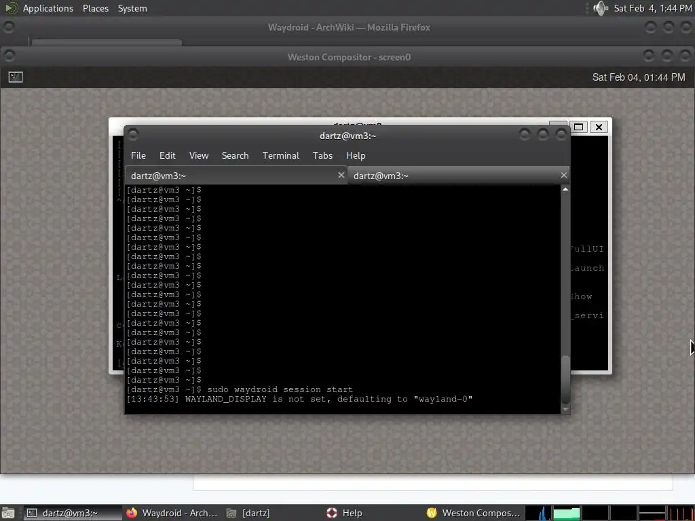Open the View menu in the terminal
Viewport: 695px width, 521px height.
pyautogui.click(x=199, y=155)
